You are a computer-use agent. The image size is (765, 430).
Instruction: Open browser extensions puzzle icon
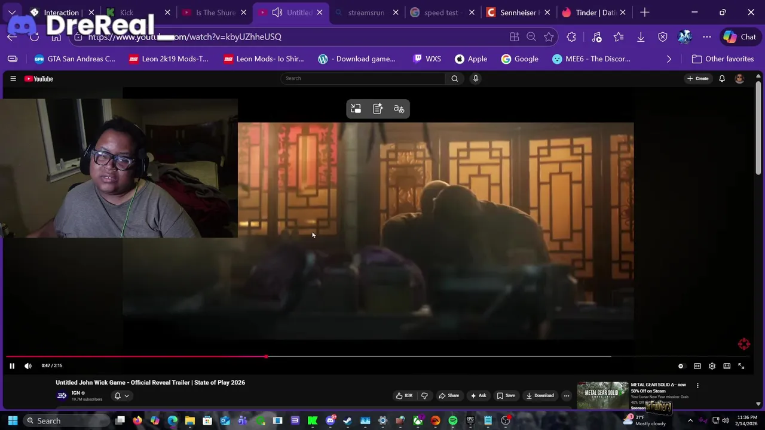point(571,37)
